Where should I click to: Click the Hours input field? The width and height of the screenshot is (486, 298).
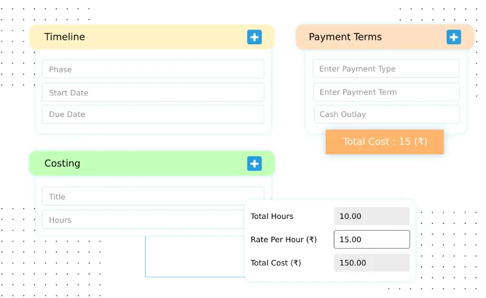click(141, 220)
